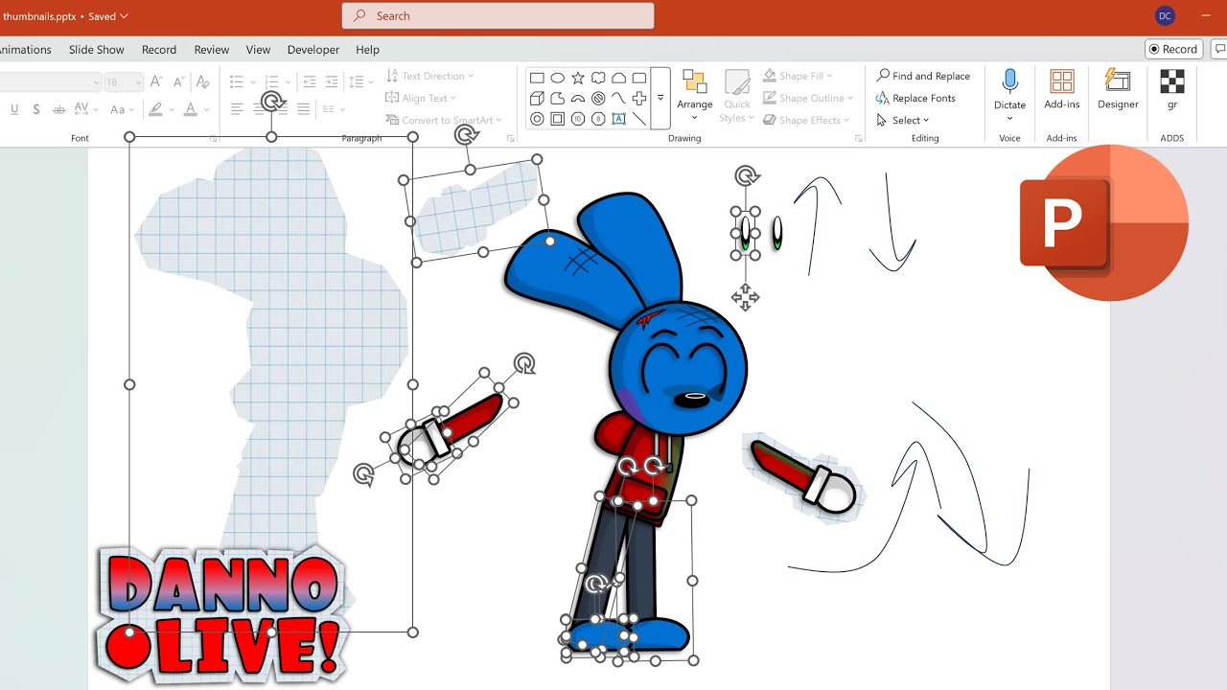Open the Align Text dropdown
The width and height of the screenshot is (1227, 690).
pos(420,98)
